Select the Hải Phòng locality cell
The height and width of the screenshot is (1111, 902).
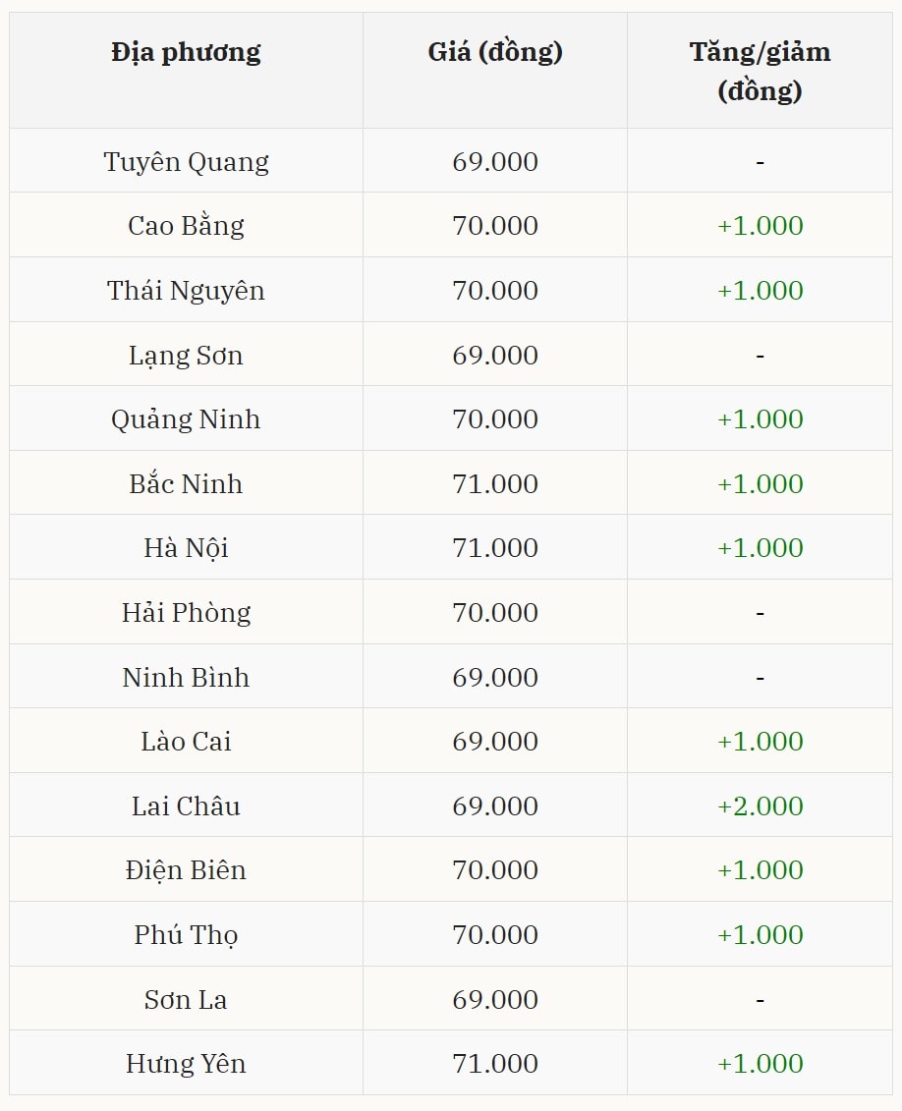[x=186, y=613]
